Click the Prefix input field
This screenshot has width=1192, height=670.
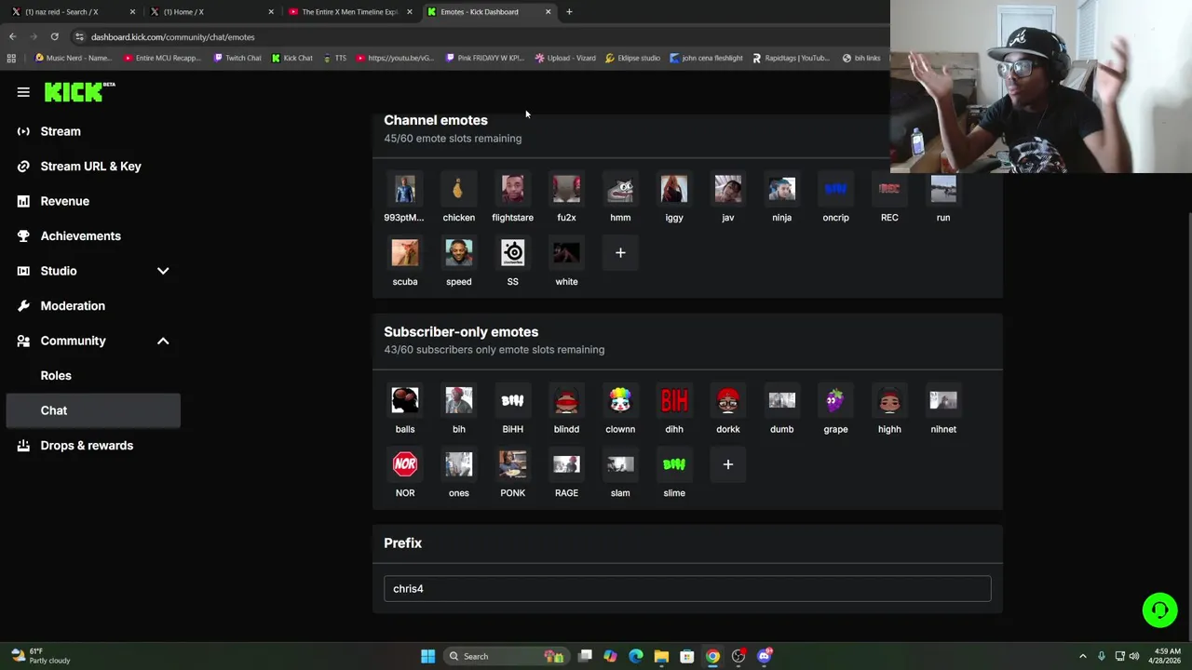(x=687, y=588)
